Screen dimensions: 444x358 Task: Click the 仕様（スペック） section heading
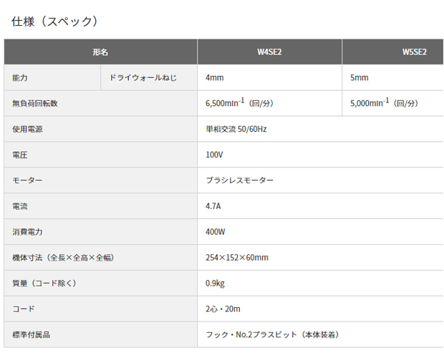tap(54, 21)
